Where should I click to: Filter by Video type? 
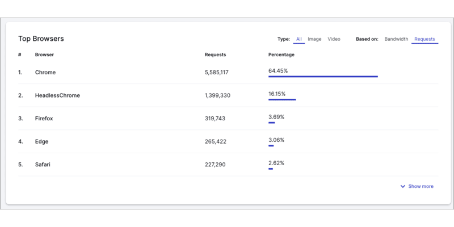[x=334, y=39]
